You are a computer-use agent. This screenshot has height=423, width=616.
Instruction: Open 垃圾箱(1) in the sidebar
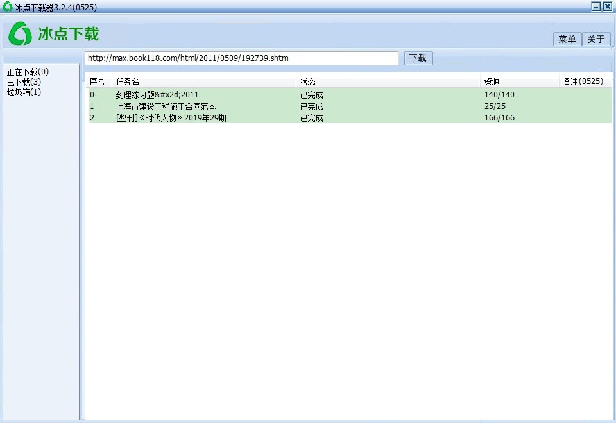pyautogui.click(x=24, y=92)
